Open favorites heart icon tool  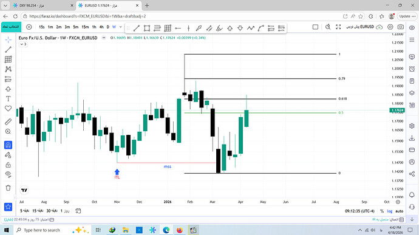point(9,108)
